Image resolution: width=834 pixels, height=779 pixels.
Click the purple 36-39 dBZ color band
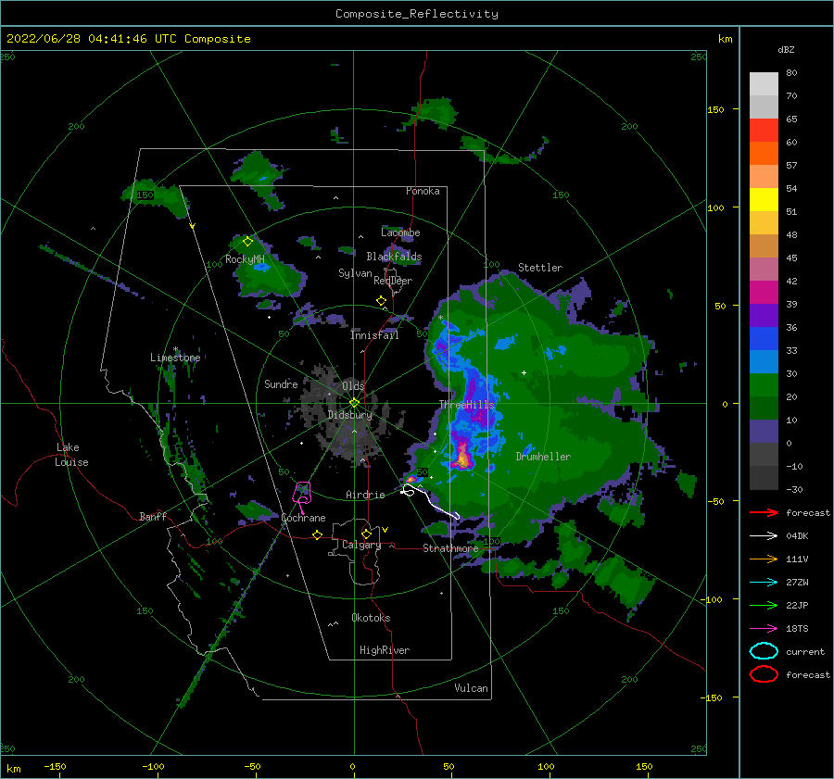[x=764, y=315]
